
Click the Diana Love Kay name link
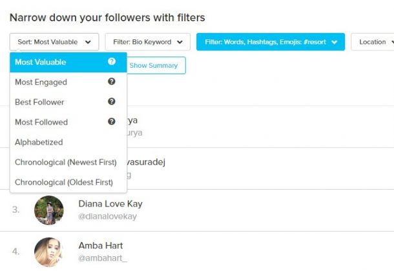[x=110, y=204]
